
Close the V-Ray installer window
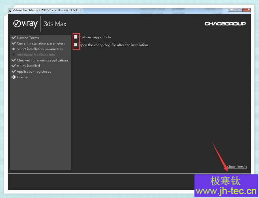pos(247,10)
